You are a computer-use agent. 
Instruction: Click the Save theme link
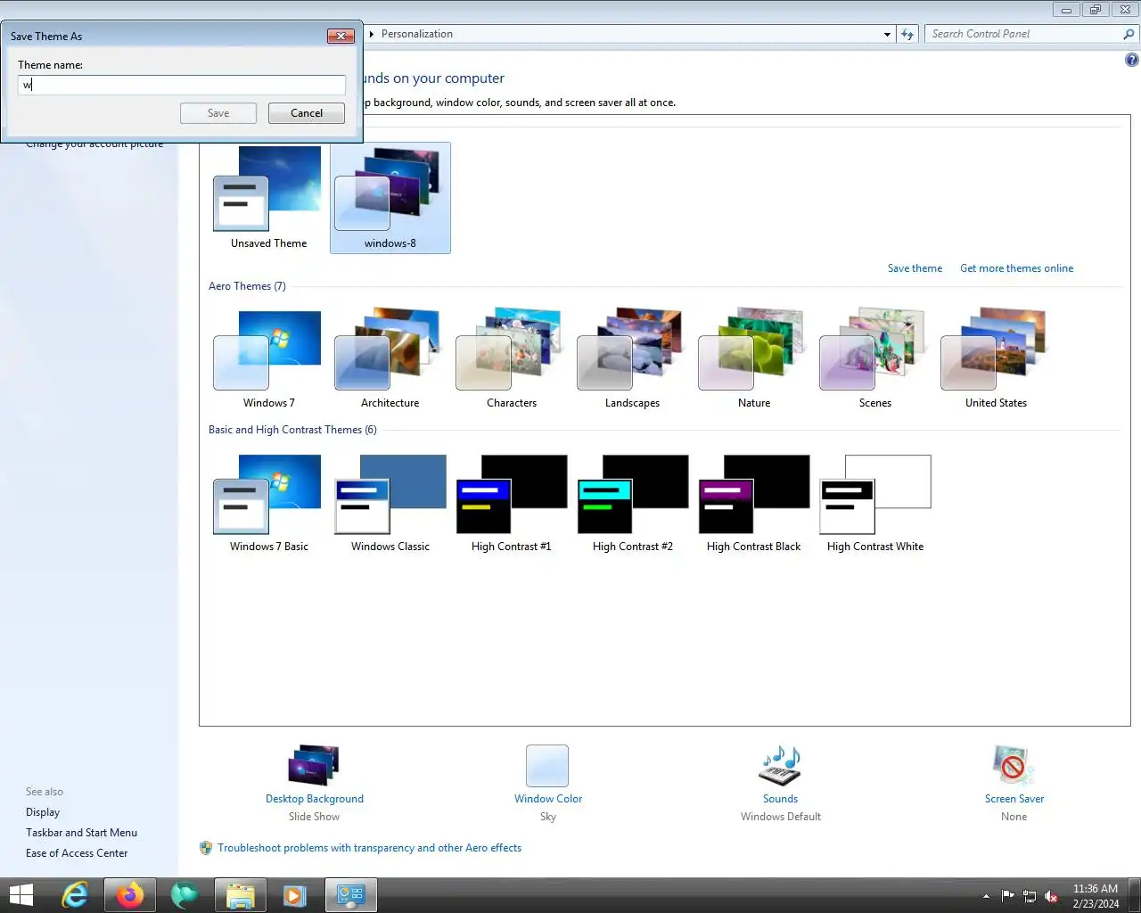[915, 268]
